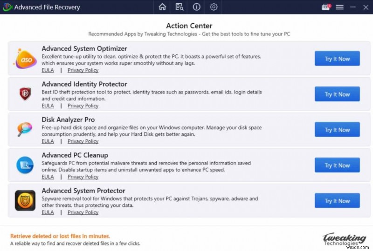This screenshot has height=251, width=373.
Task: Try Disk Analyzer Pro now
Action: tap(337, 130)
